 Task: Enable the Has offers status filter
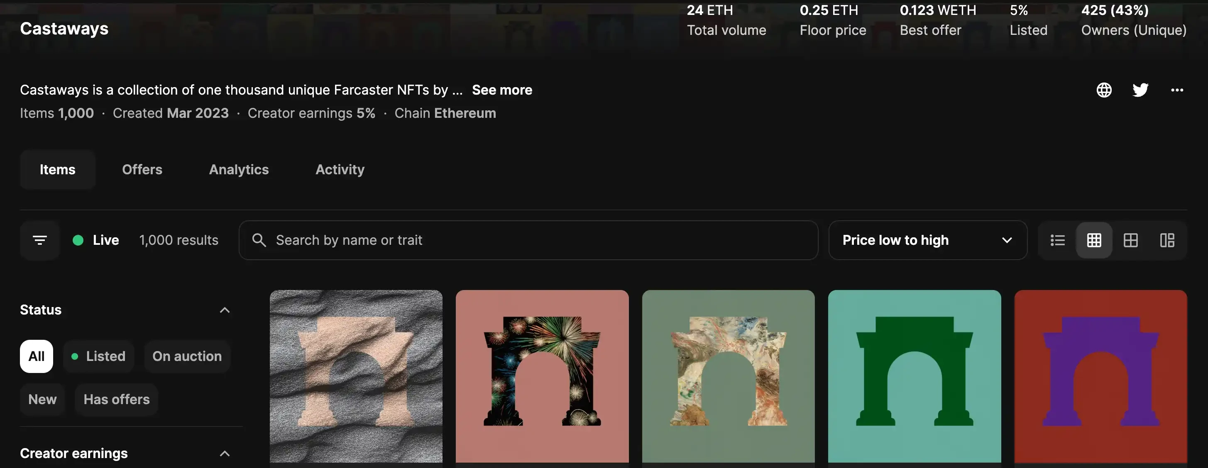click(x=116, y=399)
